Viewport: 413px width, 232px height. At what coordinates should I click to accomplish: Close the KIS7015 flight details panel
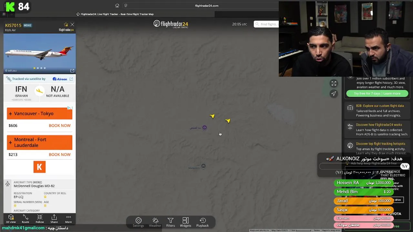(72, 24)
